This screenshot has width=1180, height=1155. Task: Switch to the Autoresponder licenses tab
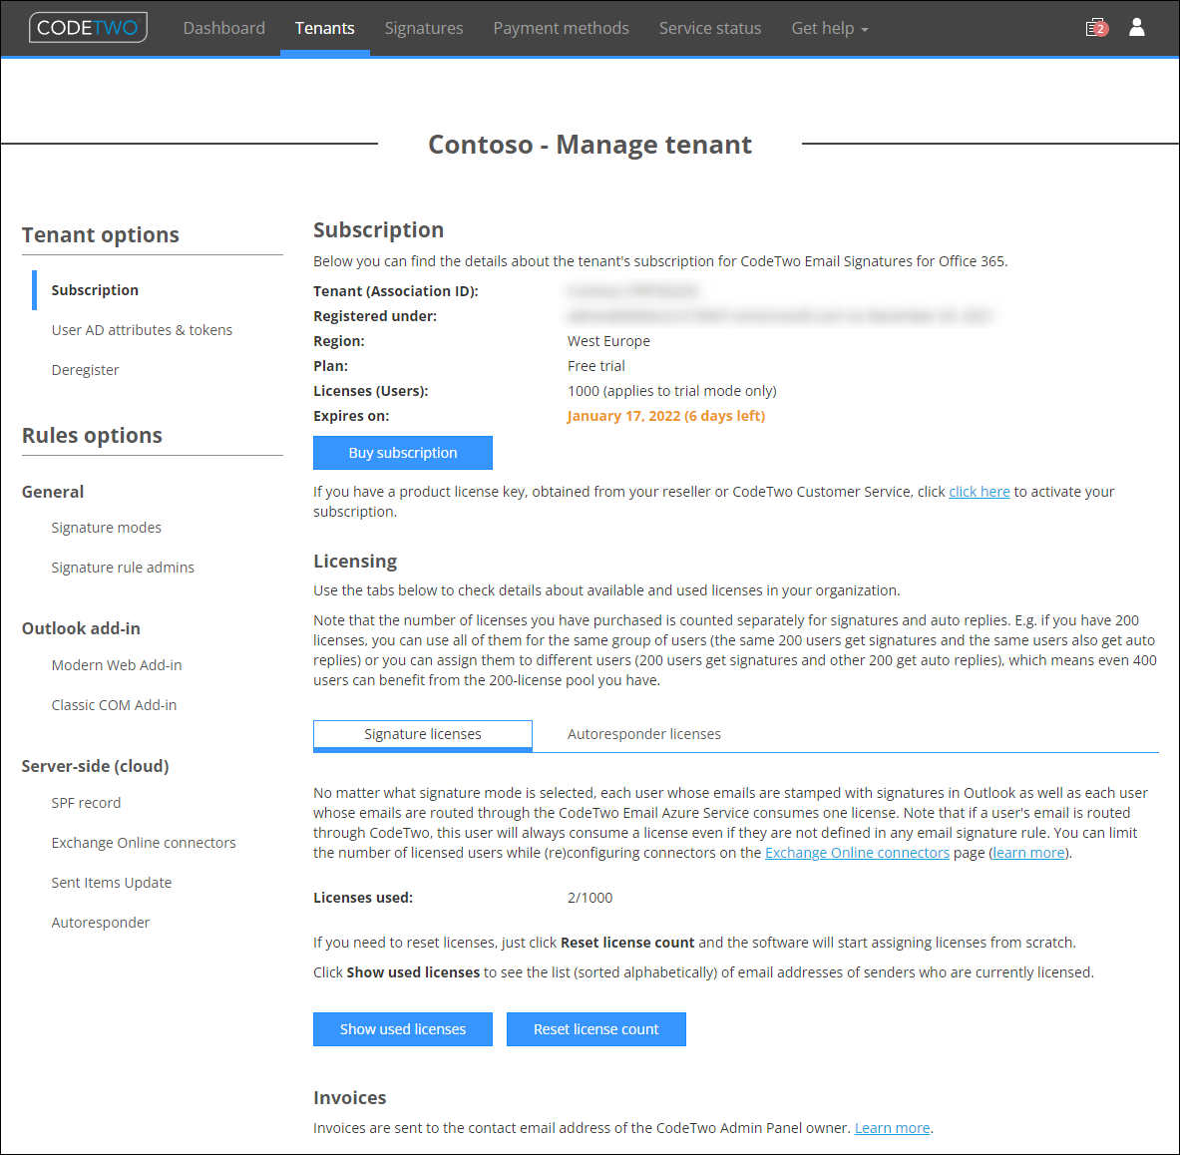click(x=644, y=734)
